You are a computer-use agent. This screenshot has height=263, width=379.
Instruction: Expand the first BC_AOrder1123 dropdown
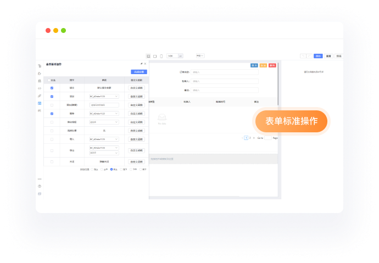click(104, 96)
